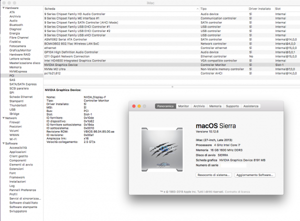Select FireWire in the sidebar
This screenshot has width=300, height=221.
15,41
